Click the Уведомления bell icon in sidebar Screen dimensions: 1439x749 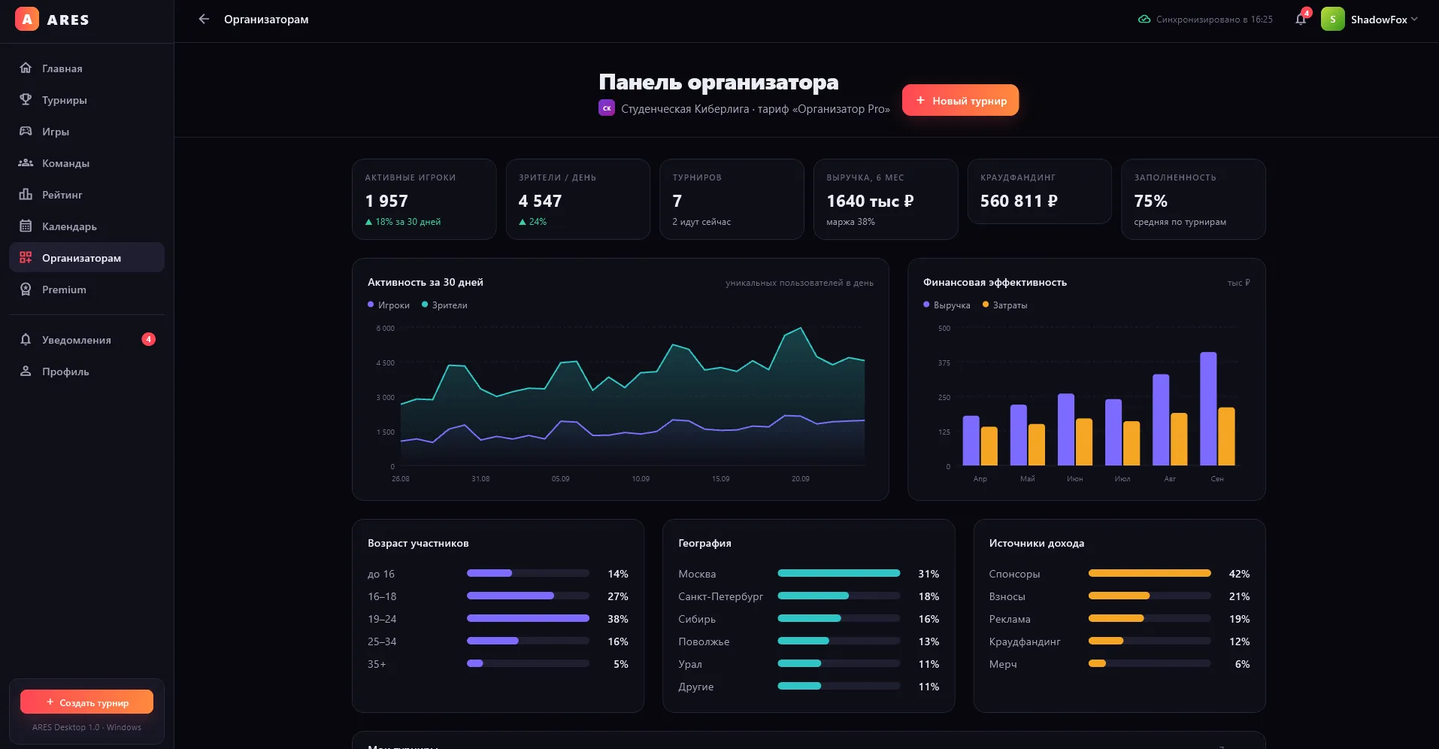(x=26, y=340)
